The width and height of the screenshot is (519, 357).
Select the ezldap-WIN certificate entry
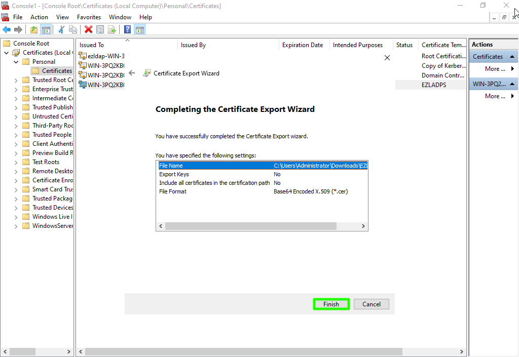(x=105, y=56)
